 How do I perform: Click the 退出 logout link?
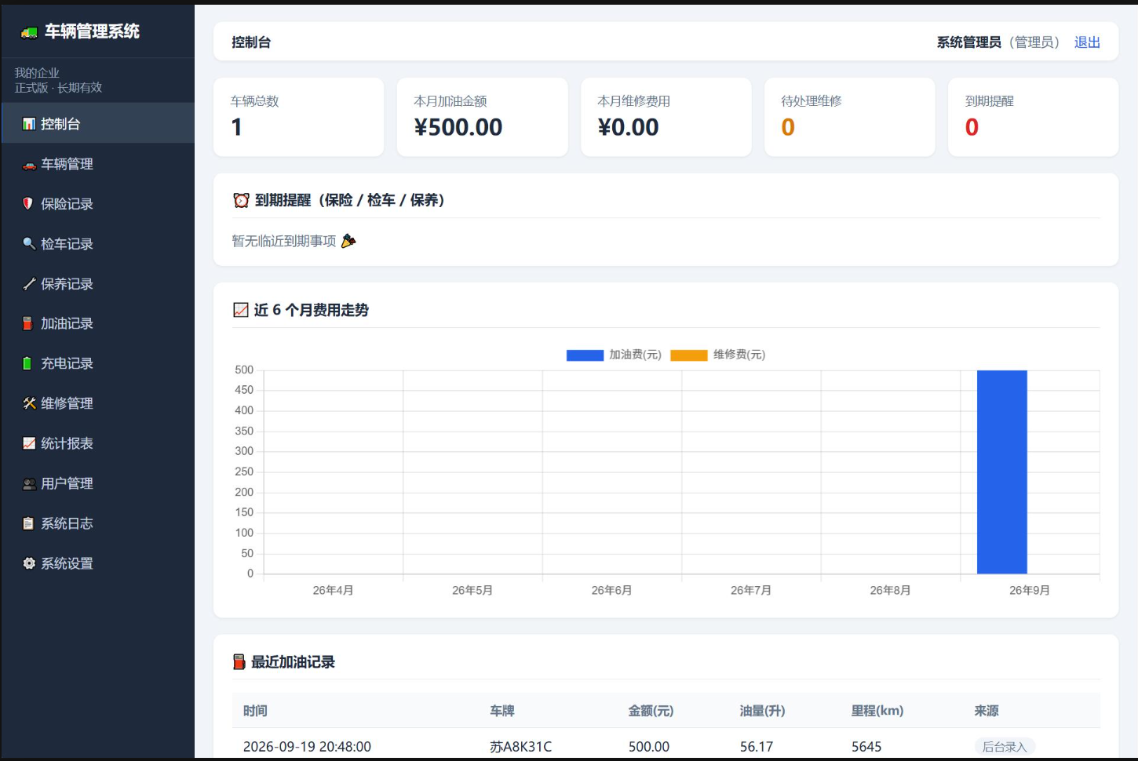click(1087, 42)
